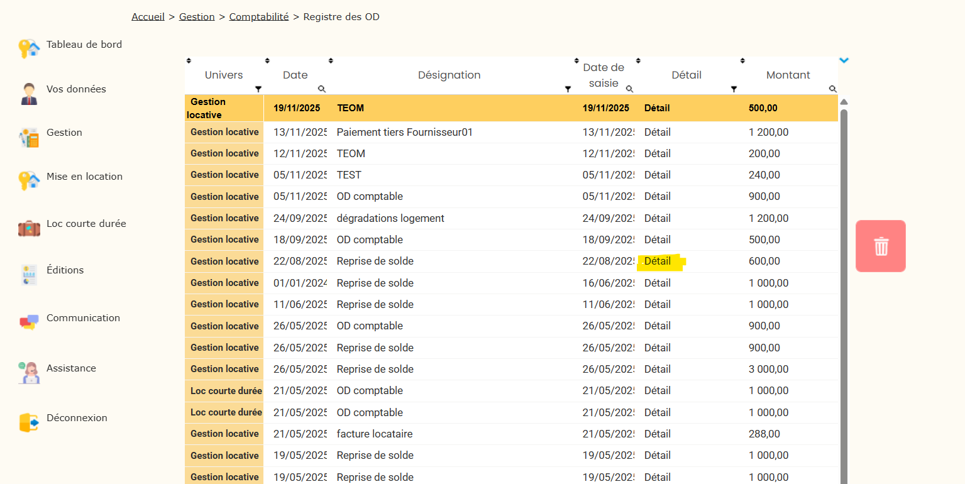Screen dimensions: 965x484
Task: Click the Date de saisie search magnifier
Action: pos(629,89)
